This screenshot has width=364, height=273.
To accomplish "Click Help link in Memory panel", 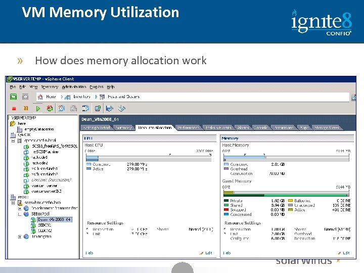I will pos(227,253).
